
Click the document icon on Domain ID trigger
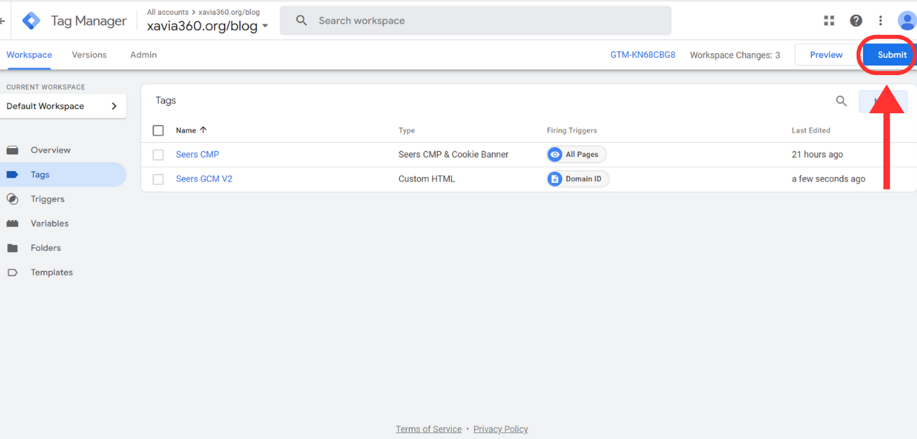[x=554, y=179]
